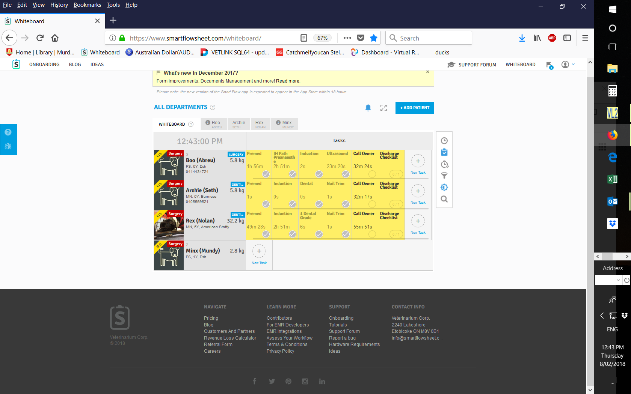Open the Read more link in the banner
Viewport: 631px width, 394px height.
[287, 81]
